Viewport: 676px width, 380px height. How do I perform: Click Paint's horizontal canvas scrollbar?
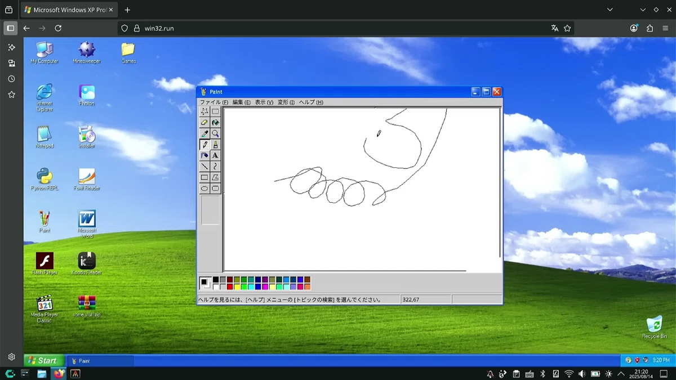(x=345, y=271)
